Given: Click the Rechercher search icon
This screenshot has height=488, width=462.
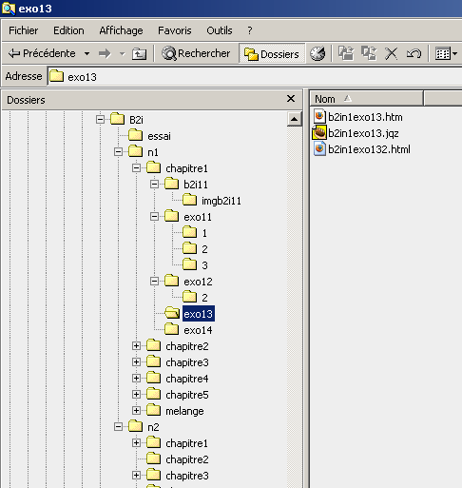Looking at the screenshot, I should (169, 53).
